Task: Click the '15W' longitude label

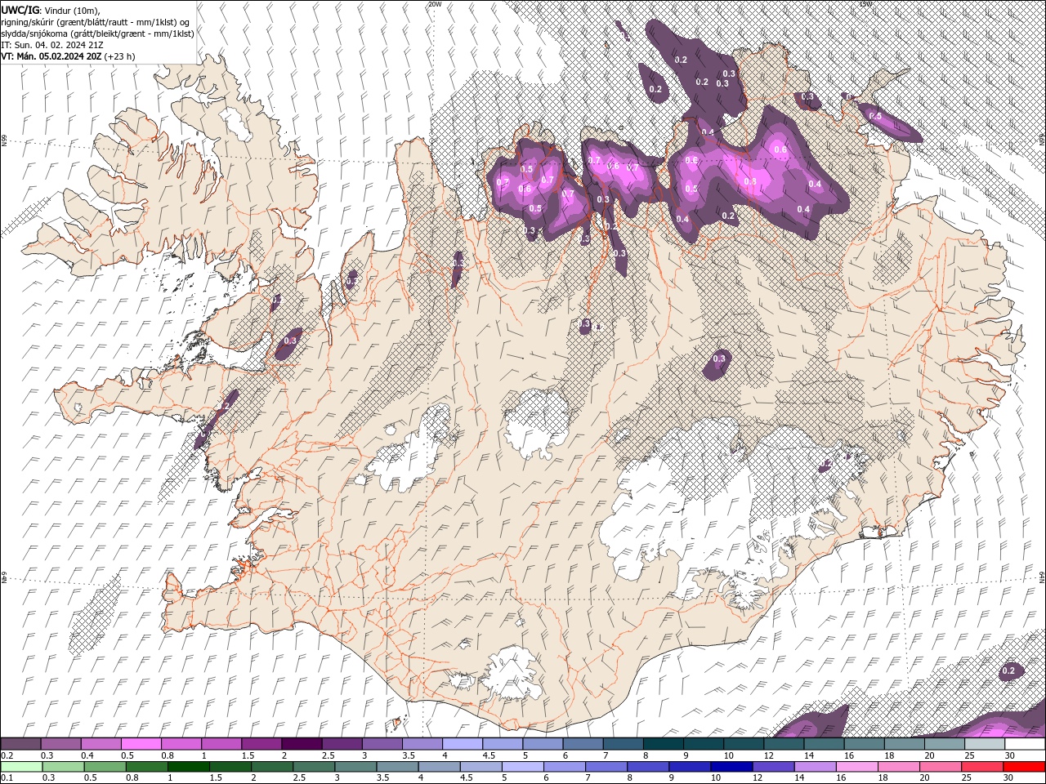Action: (x=866, y=4)
